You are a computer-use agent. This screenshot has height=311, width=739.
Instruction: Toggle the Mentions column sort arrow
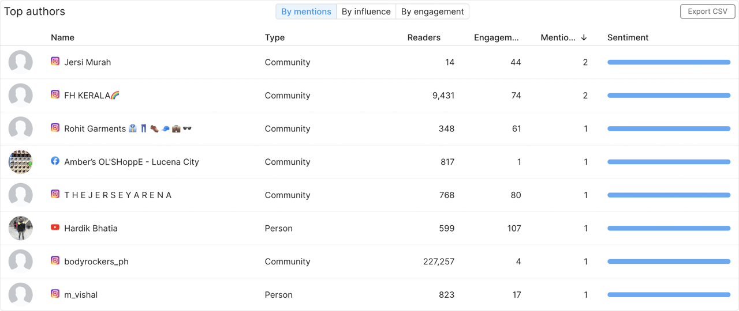click(x=584, y=37)
